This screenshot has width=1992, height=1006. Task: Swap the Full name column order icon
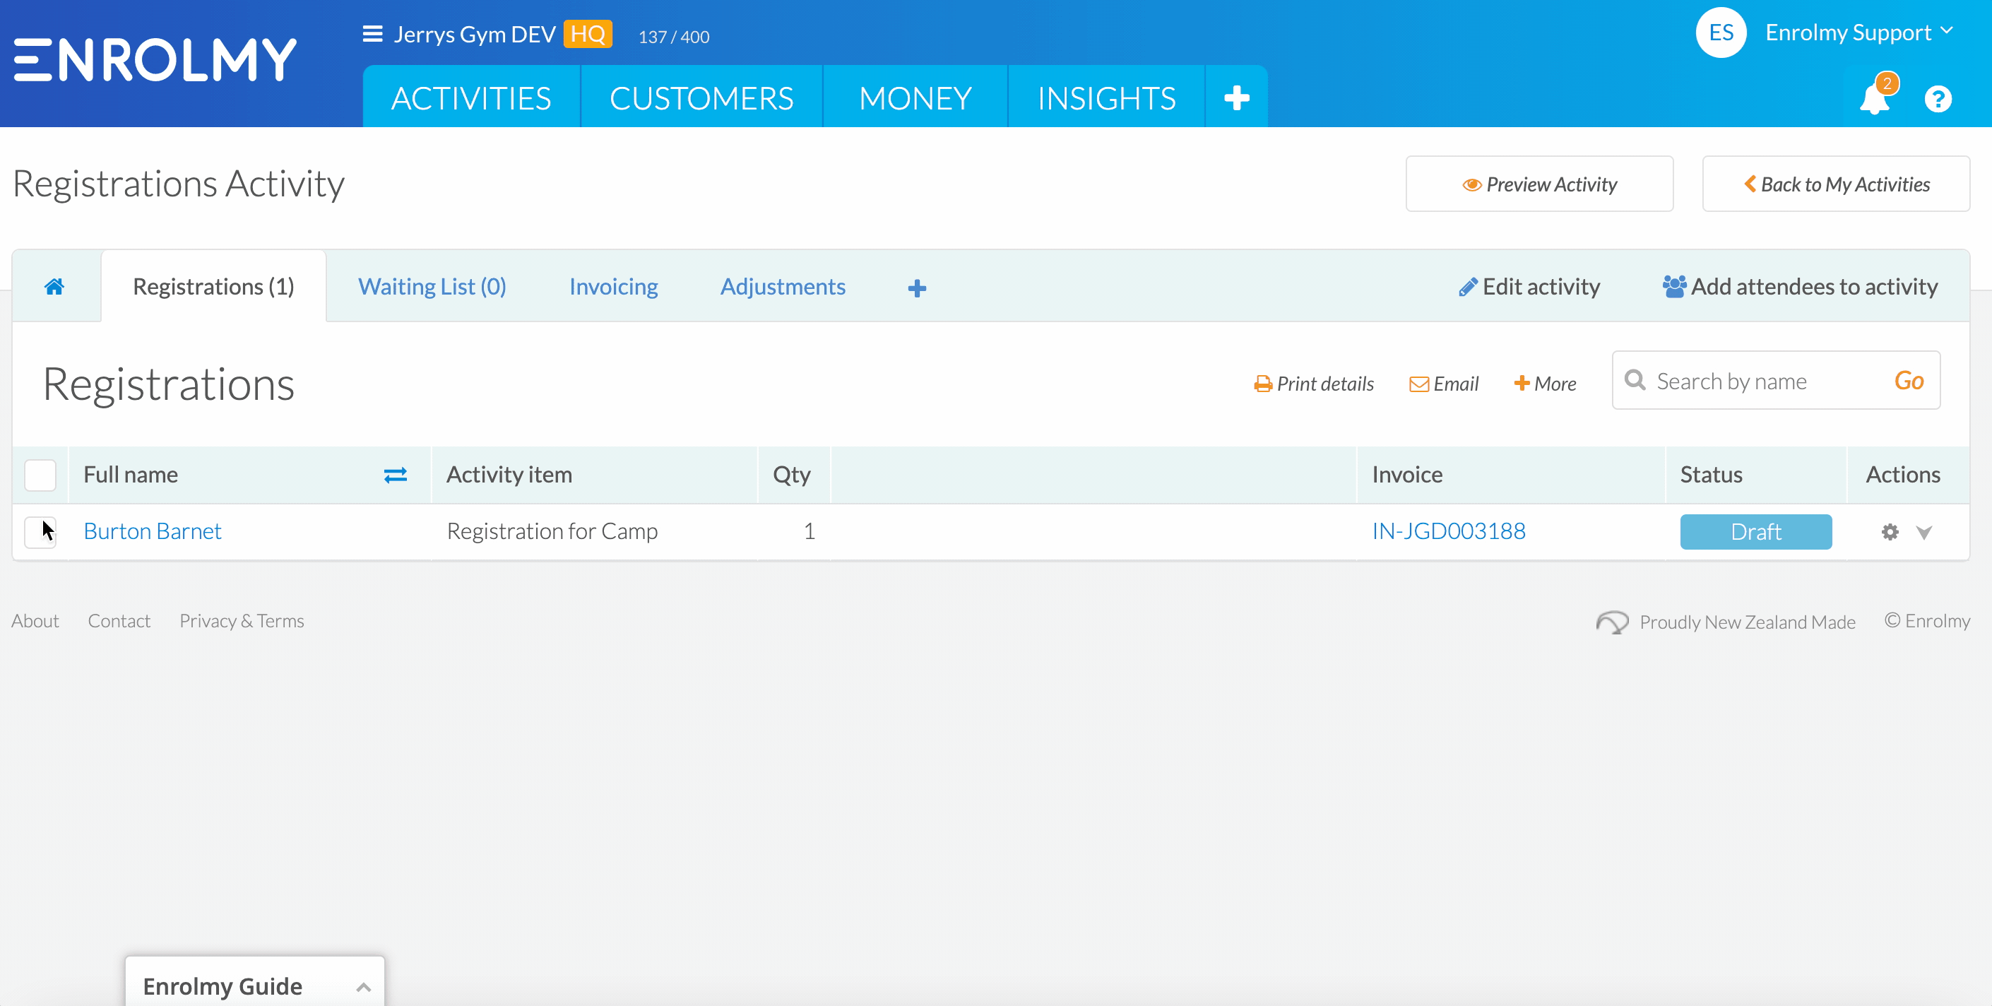click(395, 475)
